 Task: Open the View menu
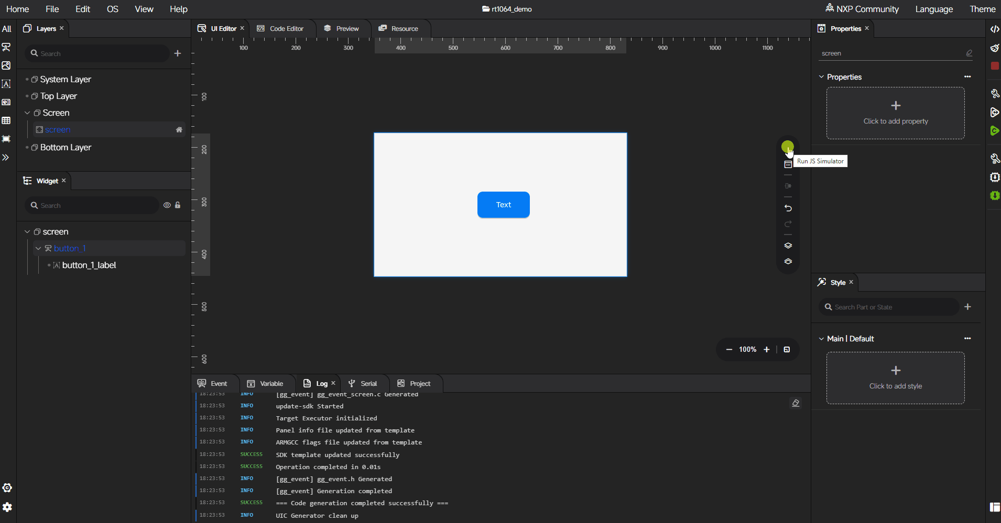(144, 9)
